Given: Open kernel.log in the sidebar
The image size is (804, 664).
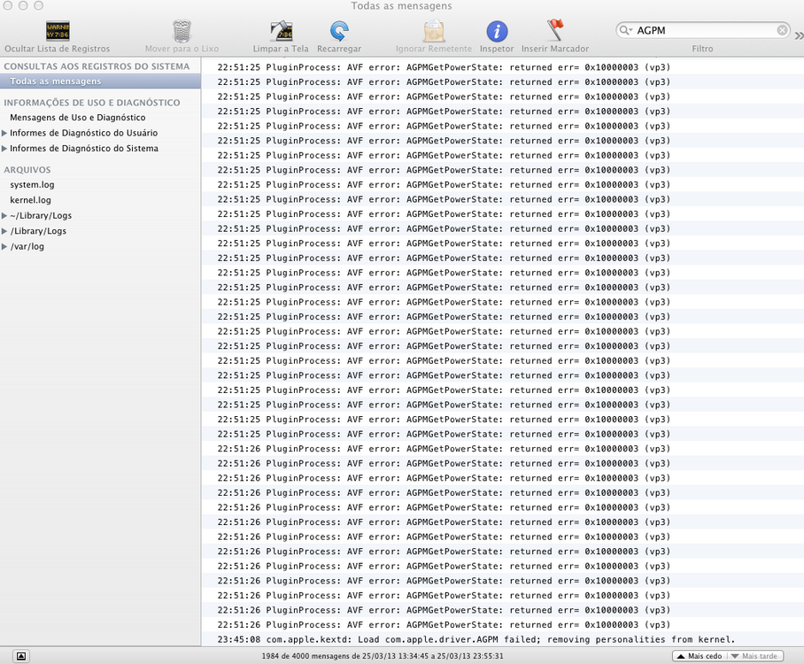Looking at the screenshot, I should pyautogui.click(x=31, y=200).
